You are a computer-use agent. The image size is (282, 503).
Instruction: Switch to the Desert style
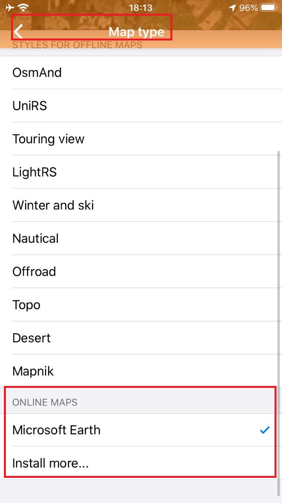pyautogui.click(x=32, y=338)
